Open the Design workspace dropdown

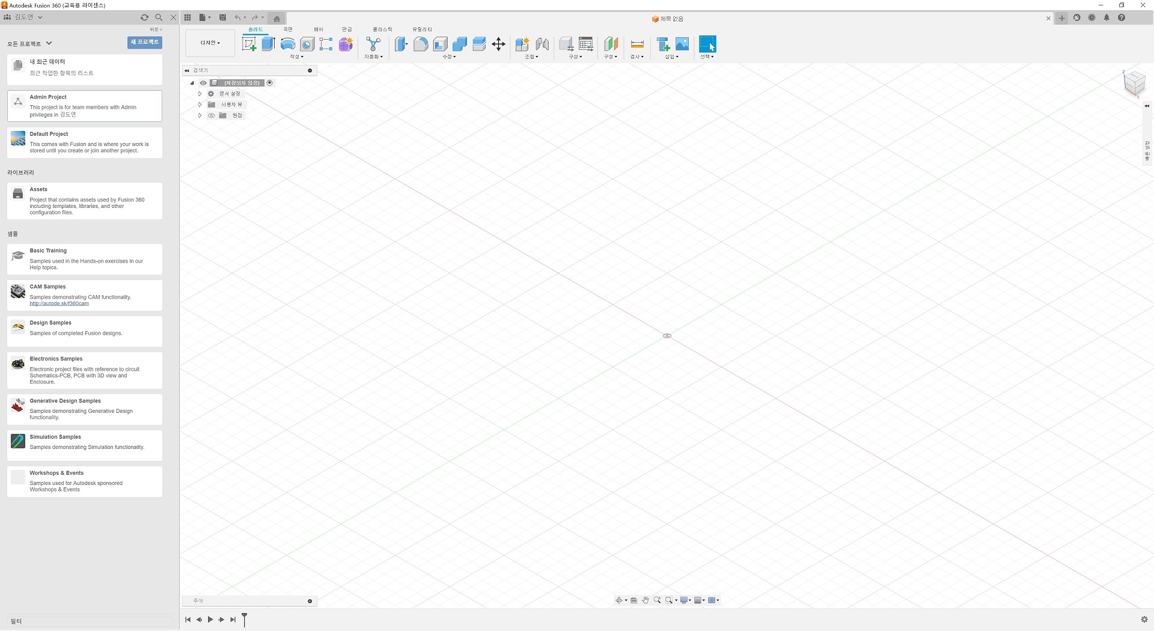(x=210, y=43)
